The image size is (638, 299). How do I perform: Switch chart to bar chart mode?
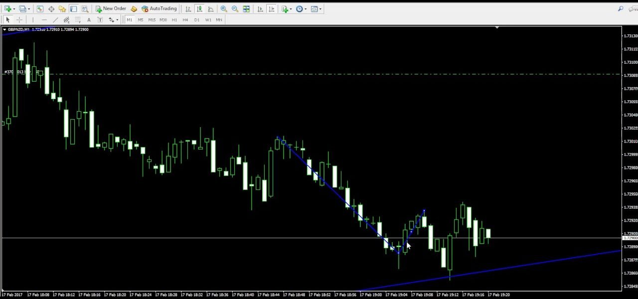tap(188, 8)
